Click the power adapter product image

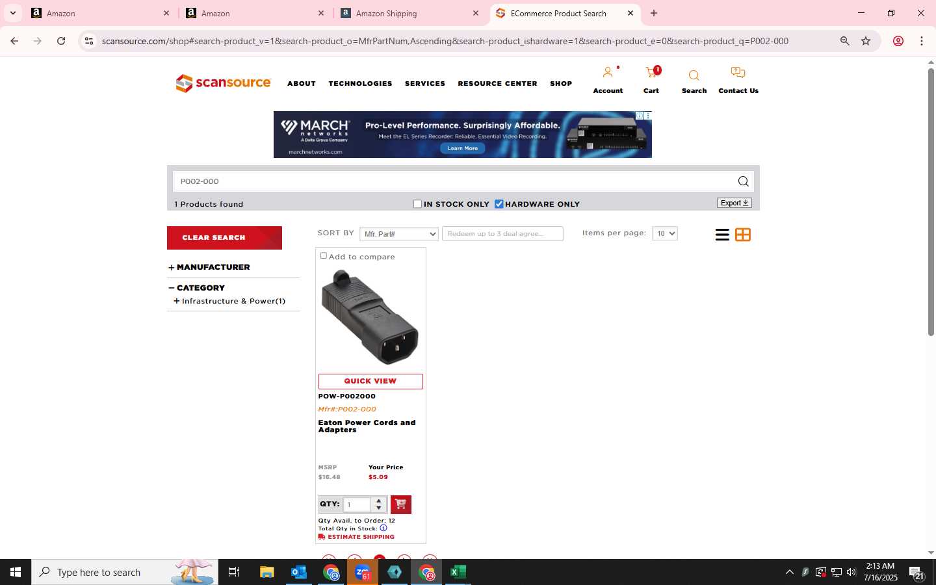pos(370,318)
